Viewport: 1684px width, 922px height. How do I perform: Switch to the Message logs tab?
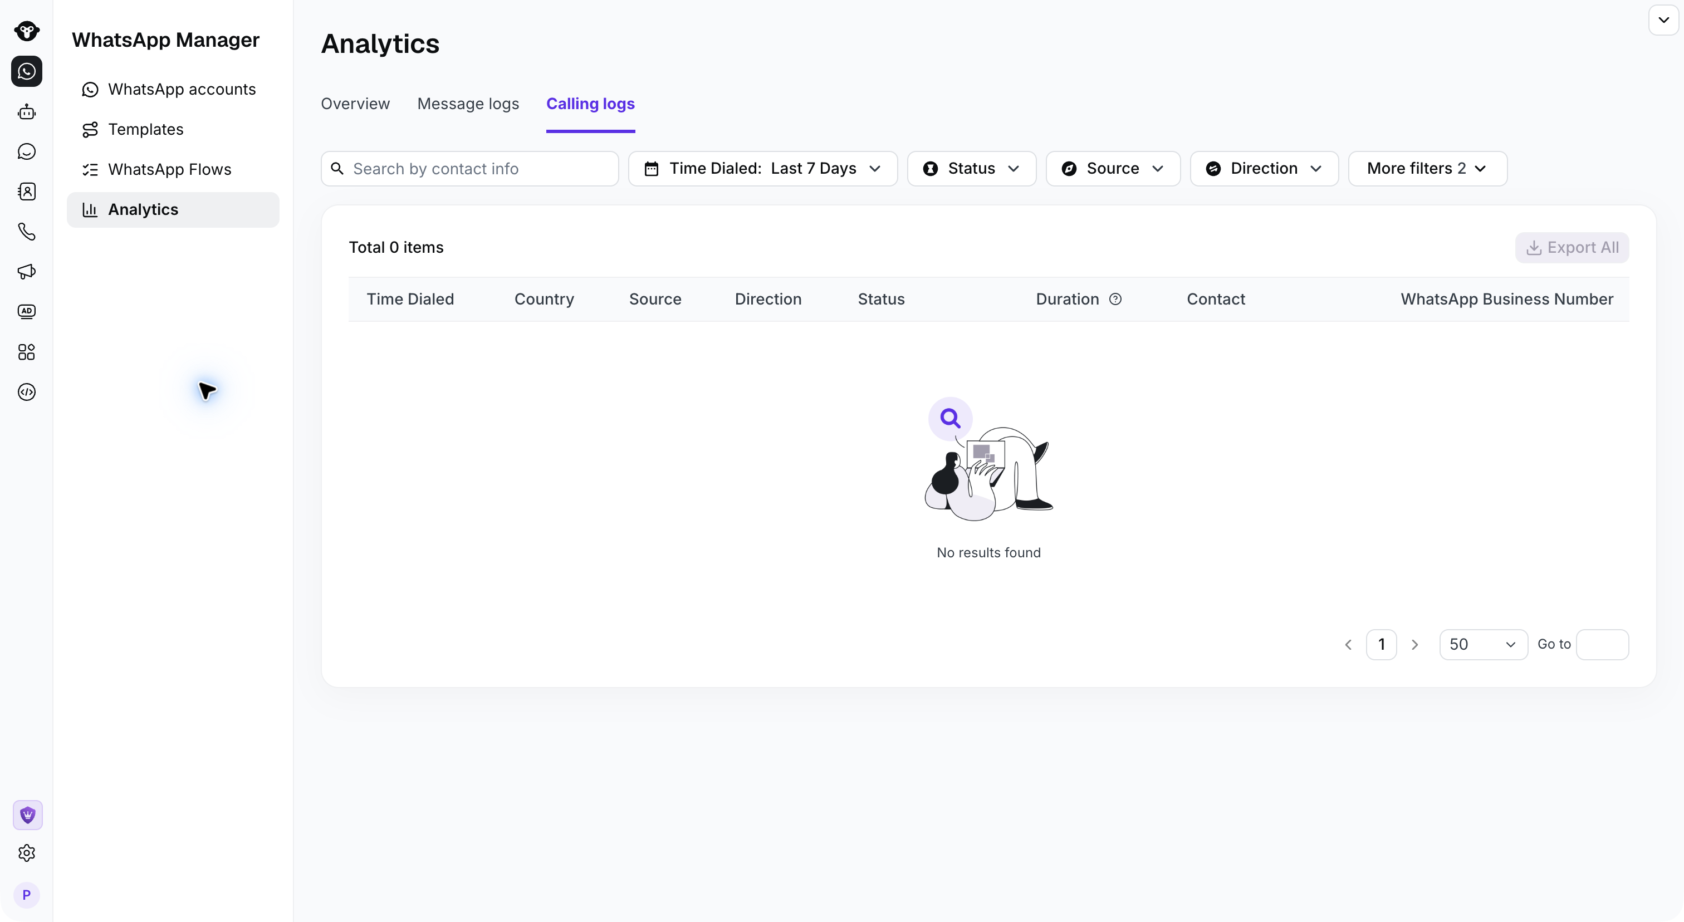(468, 104)
